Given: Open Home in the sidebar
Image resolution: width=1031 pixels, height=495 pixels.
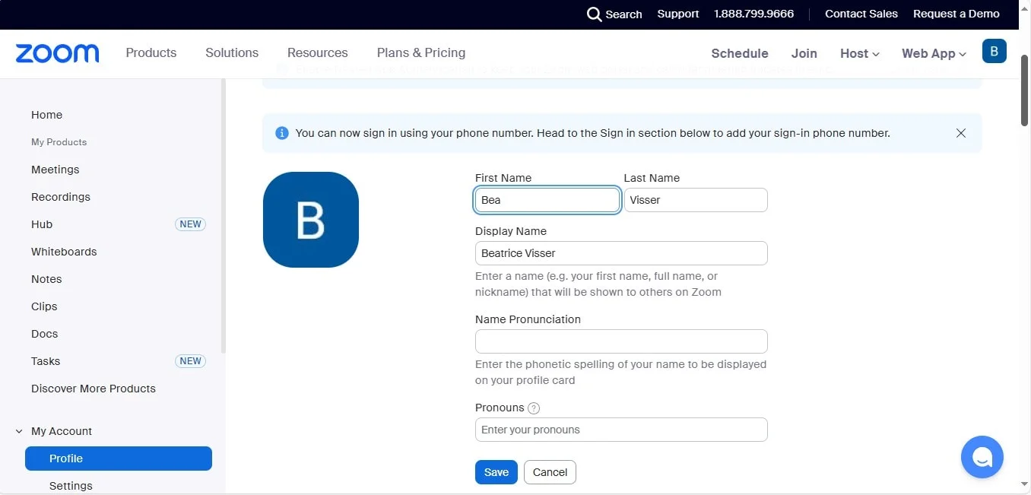Looking at the screenshot, I should (46, 115).
